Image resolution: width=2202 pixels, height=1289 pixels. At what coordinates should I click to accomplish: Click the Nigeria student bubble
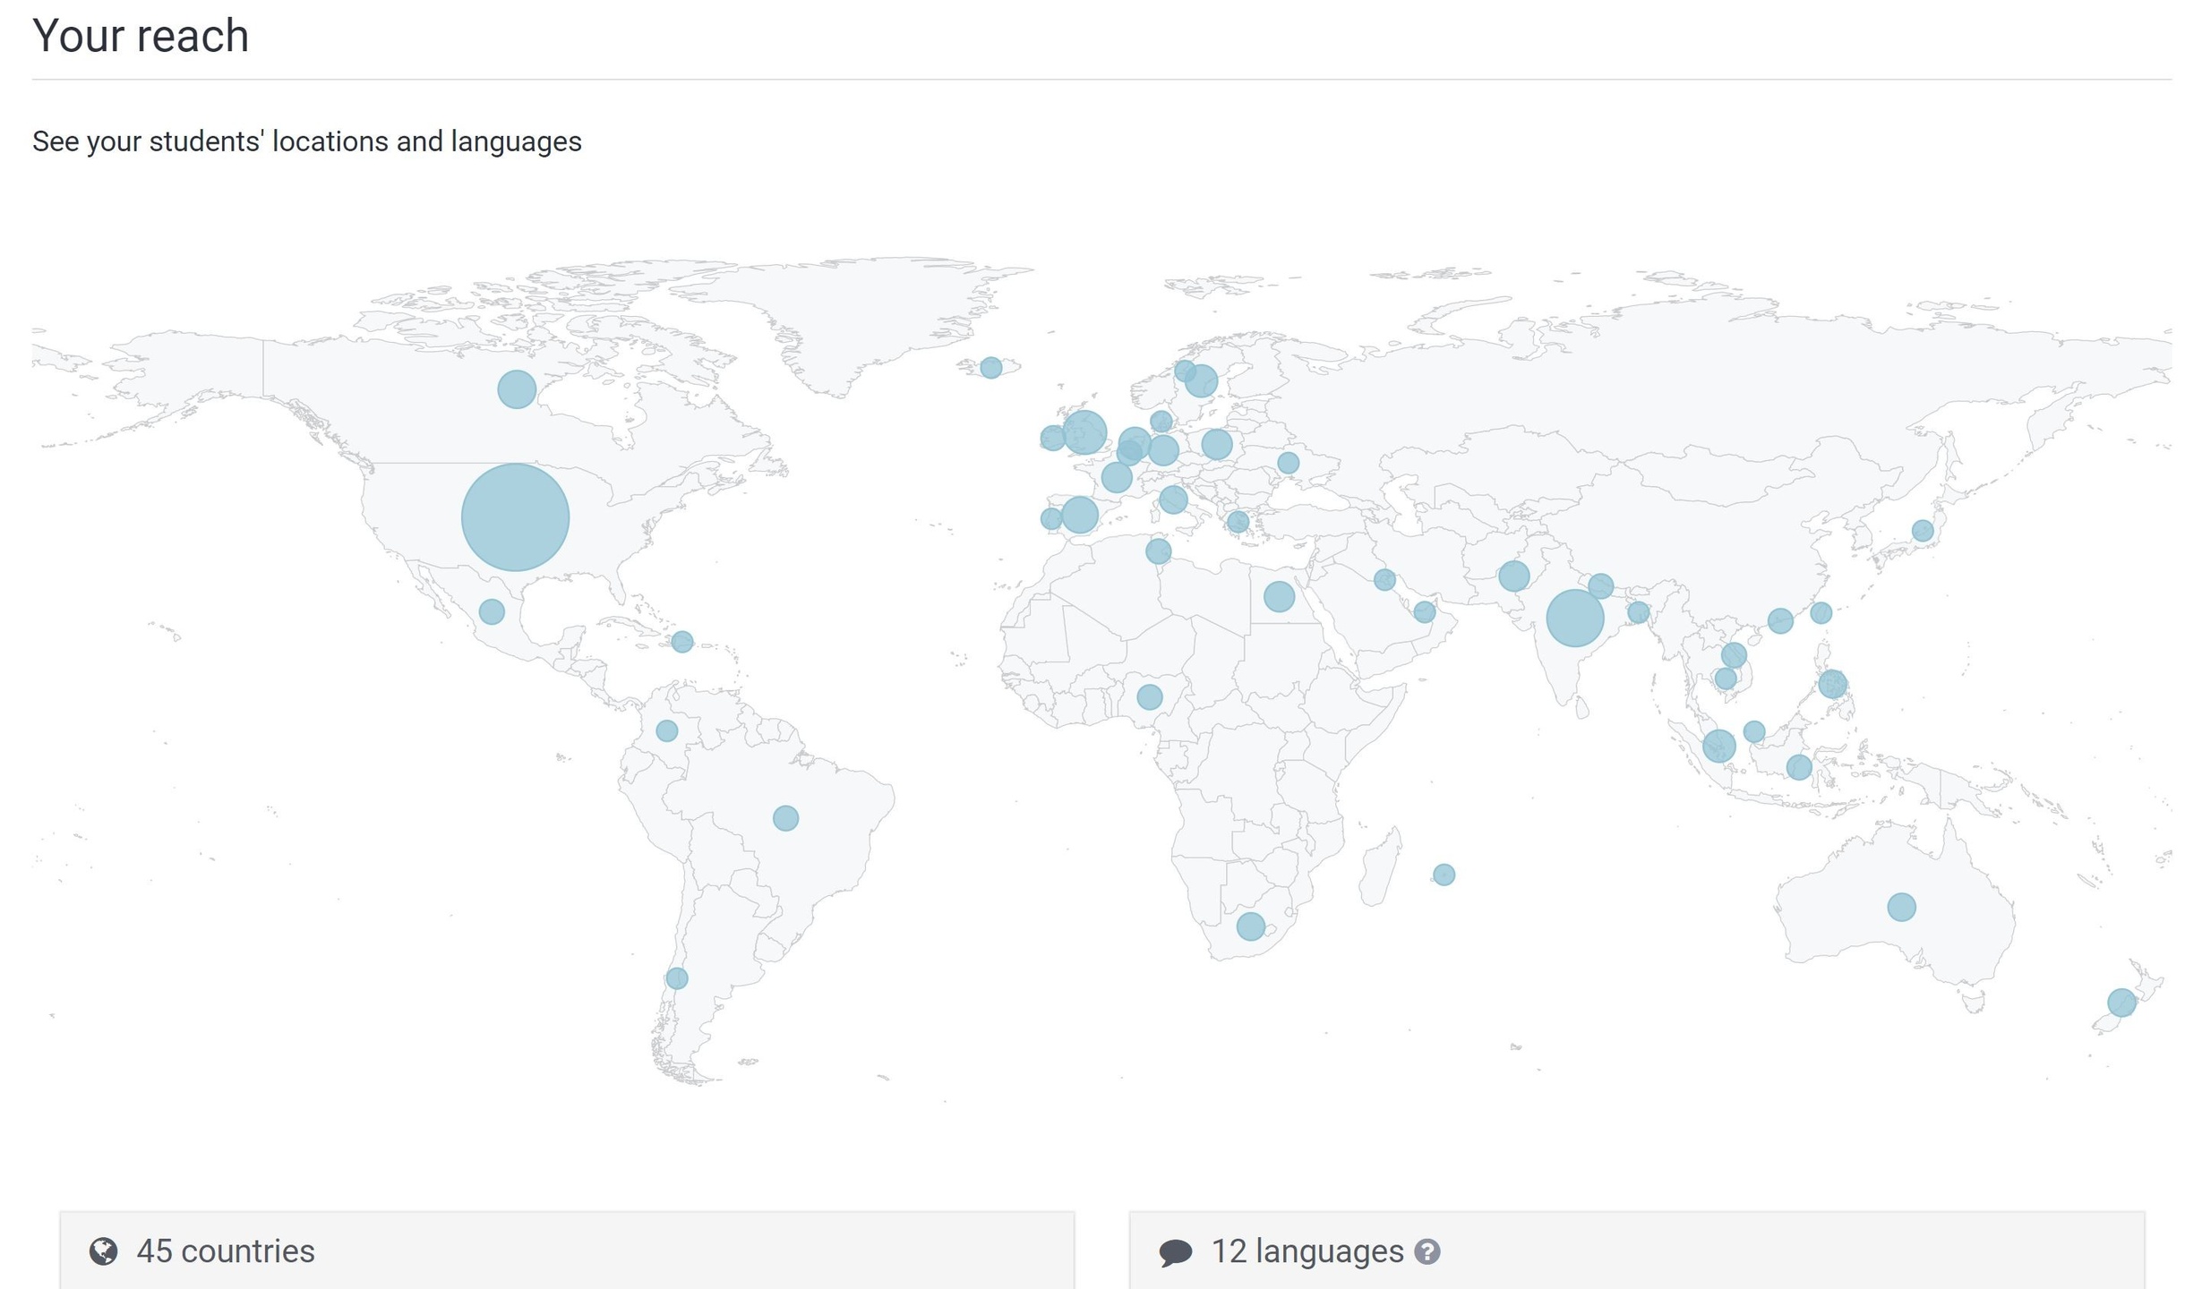[1149, 696]
